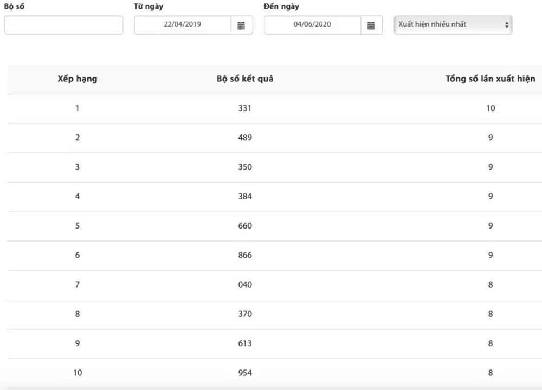542x390 pixels.
Task: Click the Đến ngày date field 04/06/2020
Action: click(312, 25)
